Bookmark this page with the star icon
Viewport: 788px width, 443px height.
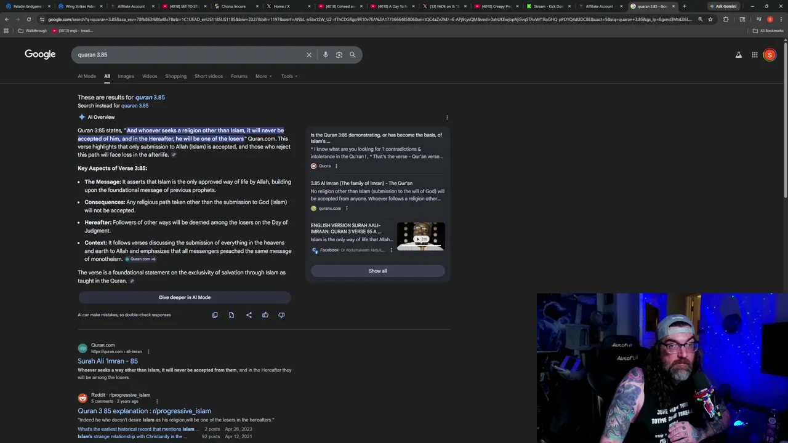point(710,19)
